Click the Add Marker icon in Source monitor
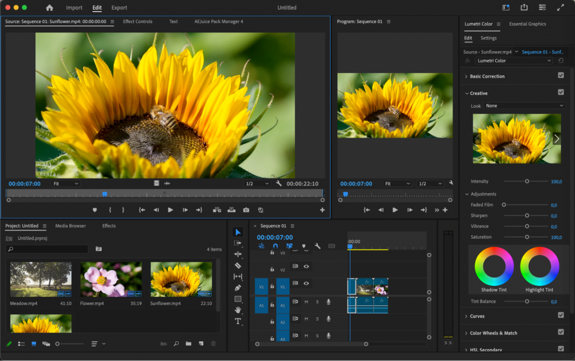The image size is (575, 361). point(94,209)
